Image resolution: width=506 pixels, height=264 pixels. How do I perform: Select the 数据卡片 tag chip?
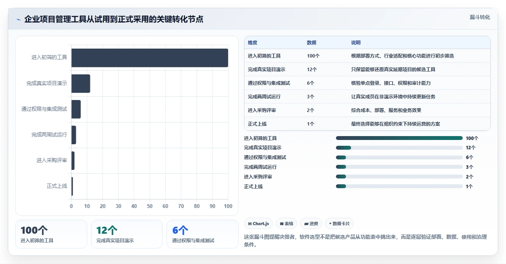click(339, 224)
